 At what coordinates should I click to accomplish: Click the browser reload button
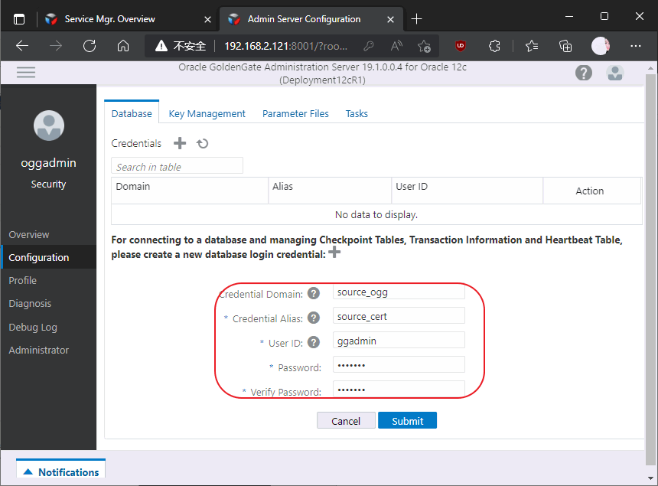coord(90,46)
